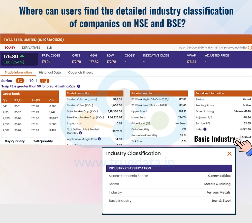The image size is (252, 223).
Task: Switch to the Historical Data tab
Action: click(50, 72)
